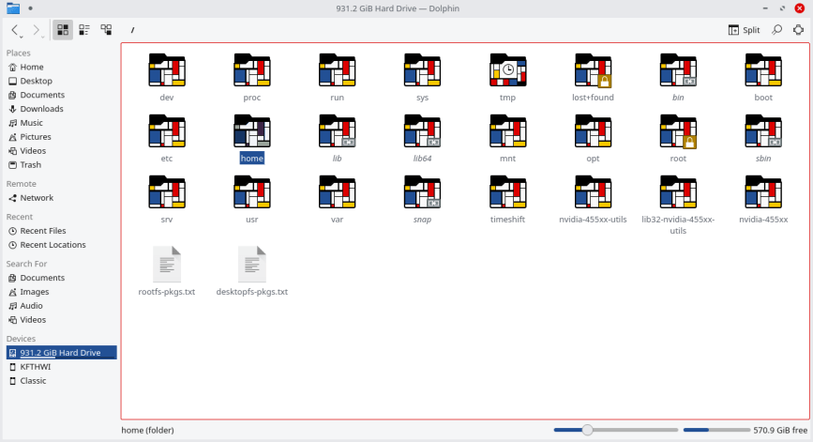Select the nvidia-455xx folder
The width and height of the screenshot is (813, 442).
coord(763,192)
